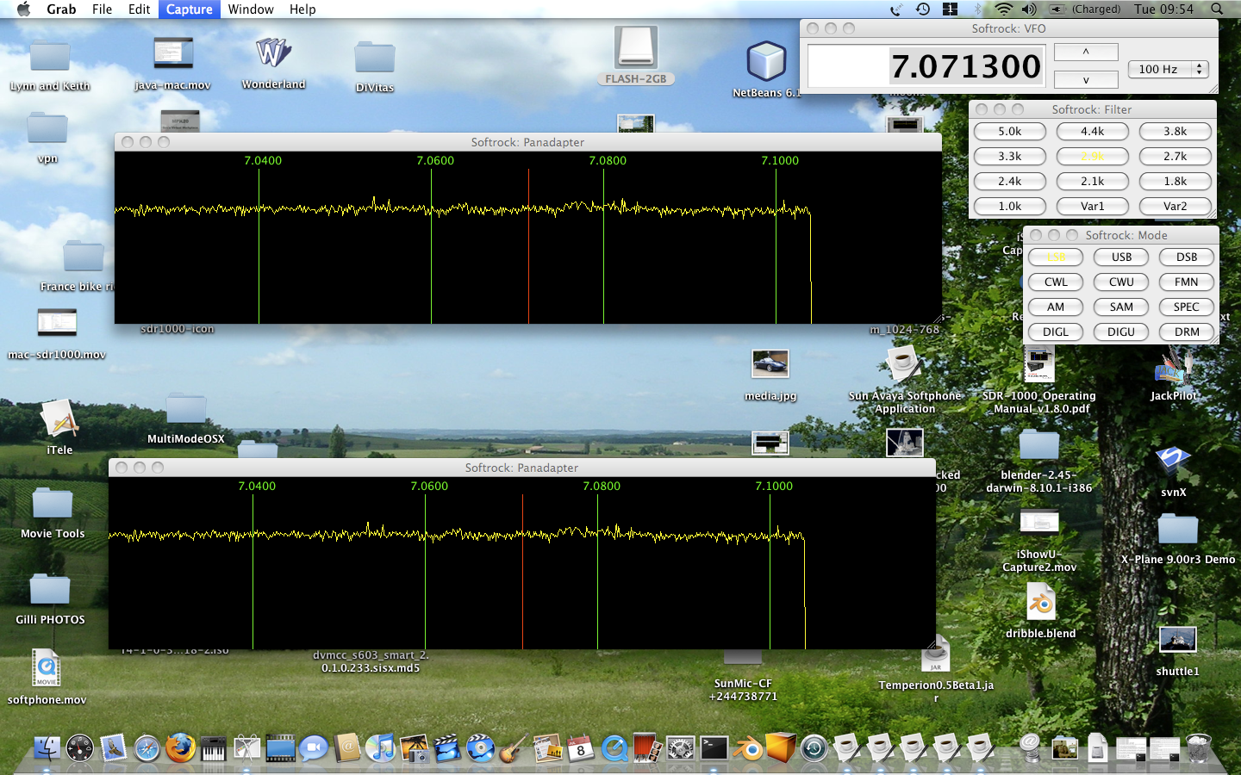
Task: Select the SPEC mode button
Action: (1187, 307)
